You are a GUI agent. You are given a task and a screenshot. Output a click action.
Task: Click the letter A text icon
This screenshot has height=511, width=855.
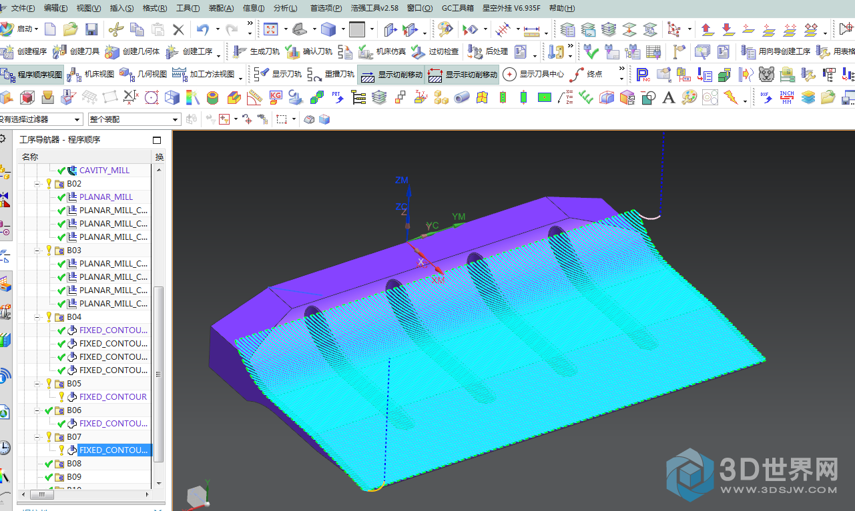point(668,98)
